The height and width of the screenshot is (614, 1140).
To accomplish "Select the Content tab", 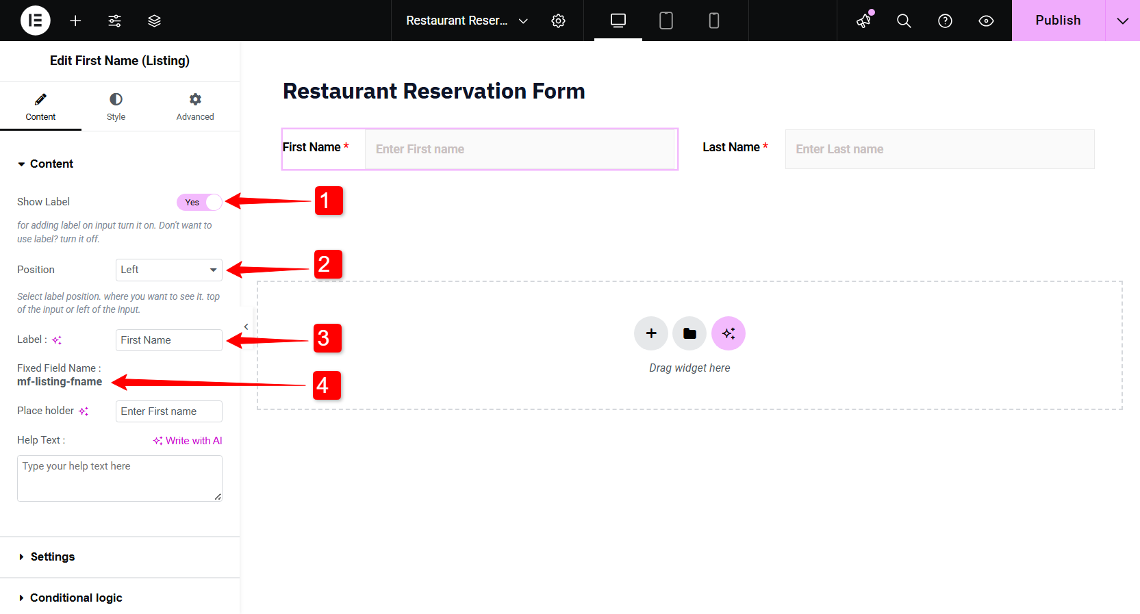I will (x=40, y=107).
